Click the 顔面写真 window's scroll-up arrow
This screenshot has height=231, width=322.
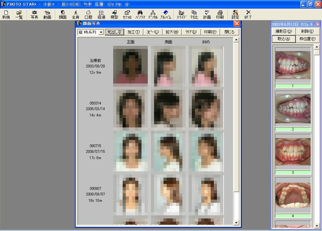click(x=236, y=40)
